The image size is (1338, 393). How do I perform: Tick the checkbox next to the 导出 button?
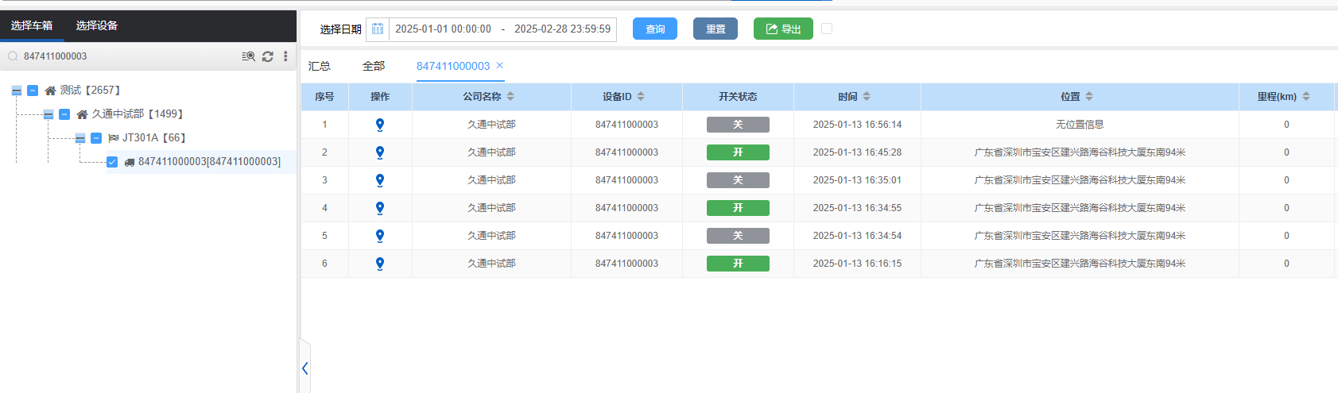827,29
